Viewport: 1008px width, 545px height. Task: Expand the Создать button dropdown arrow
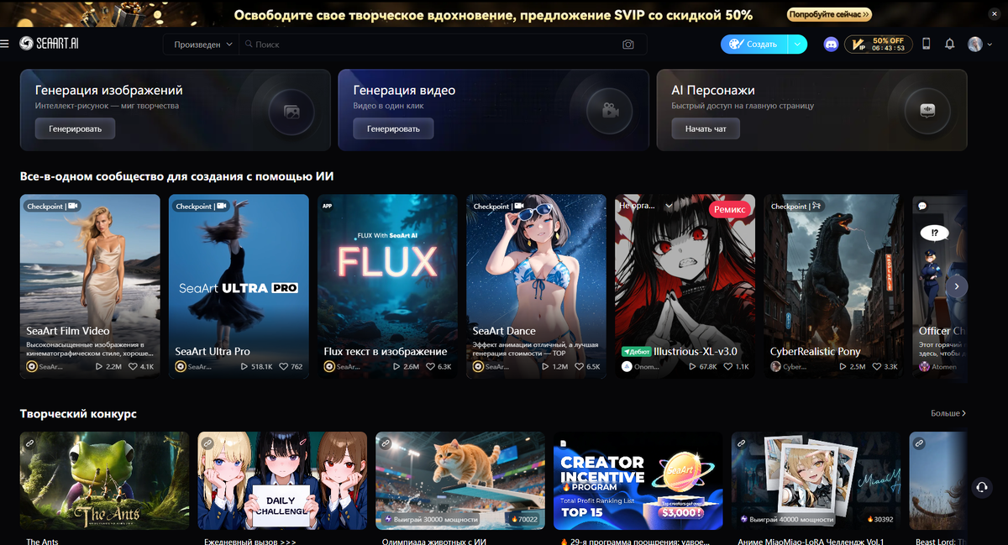(796, 44)
